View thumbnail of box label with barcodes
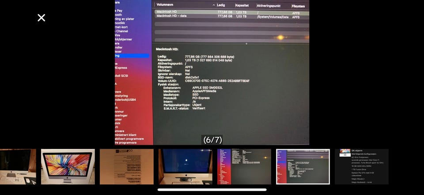Viewport: 424px width, 195px height. [x=127, y=167]
